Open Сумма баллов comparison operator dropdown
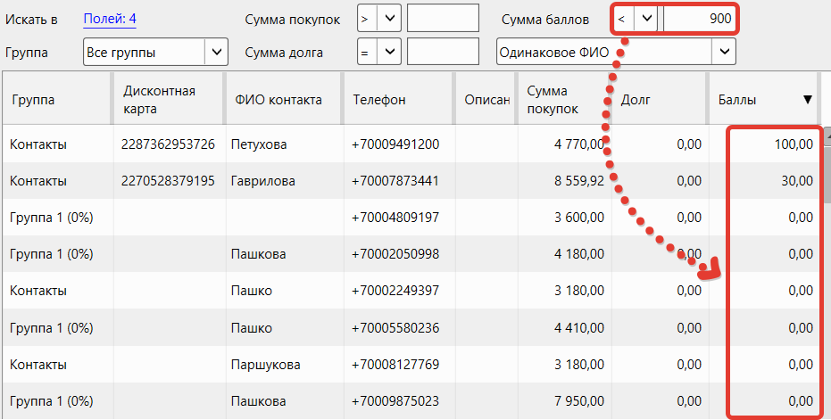This screenshot has width=831, height=420. point(636,19)
